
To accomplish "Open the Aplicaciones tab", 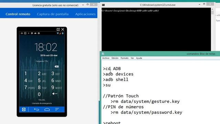I will pyautogui.click(x=86, y=14).
